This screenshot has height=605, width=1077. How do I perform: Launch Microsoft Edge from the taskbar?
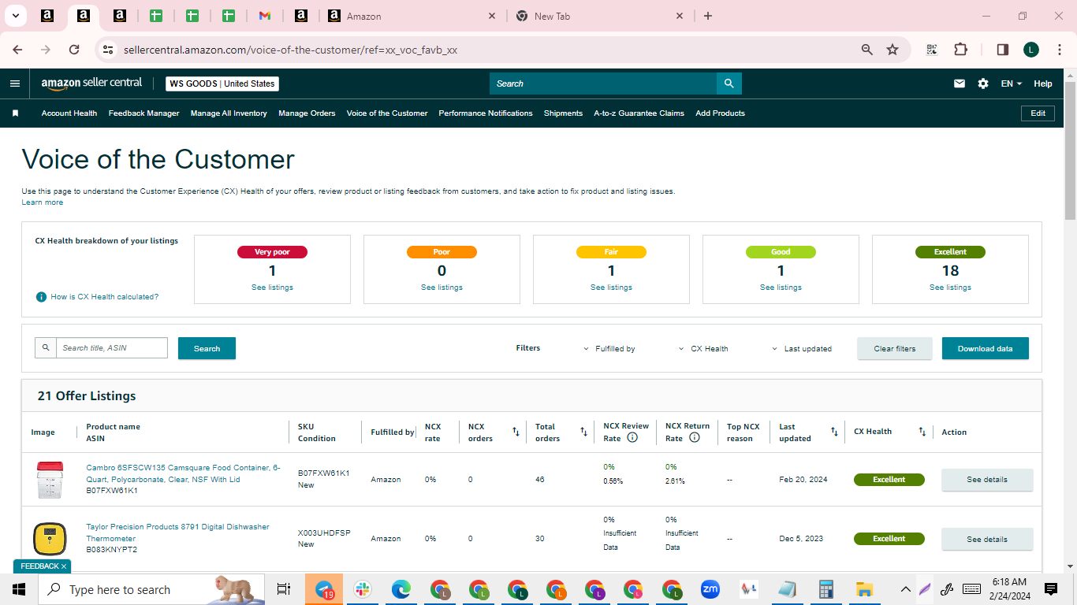tap(401, 589)
